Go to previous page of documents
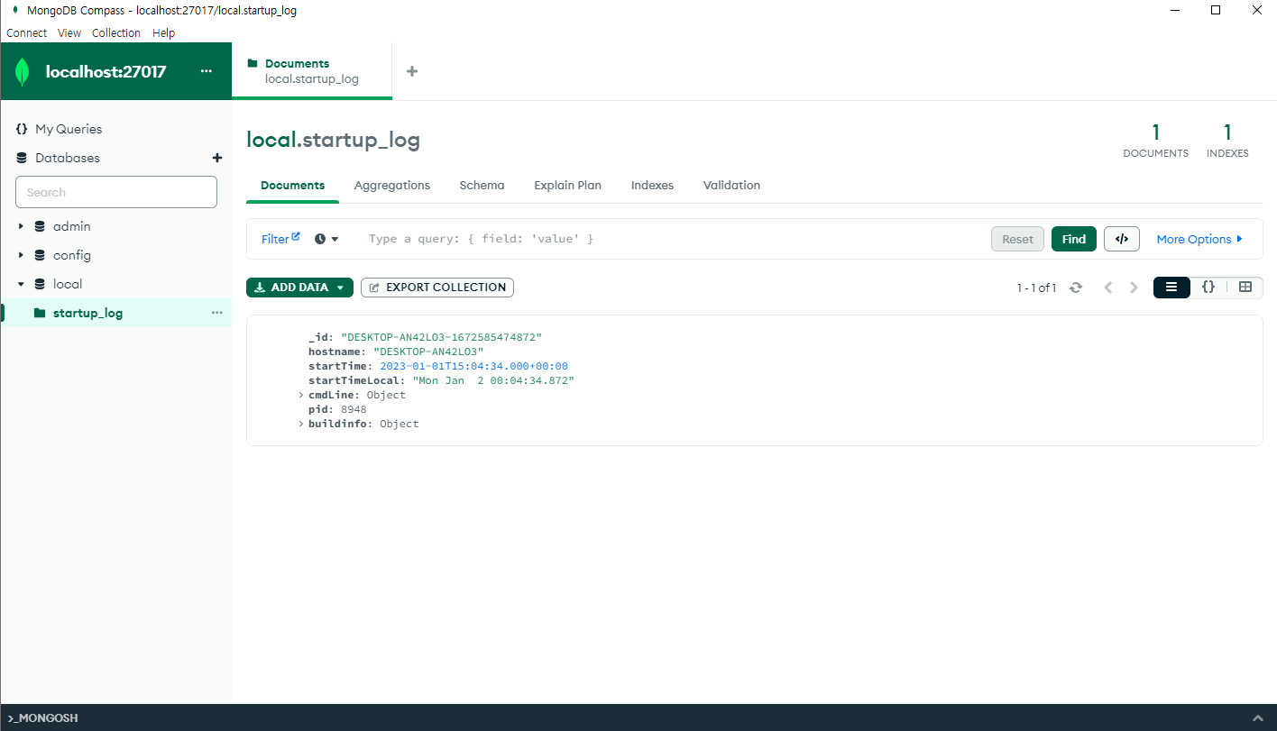 pyautogui.click(x=1108, y=288)
